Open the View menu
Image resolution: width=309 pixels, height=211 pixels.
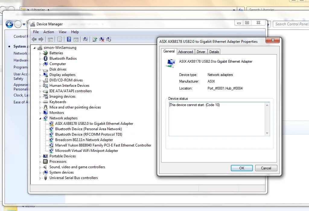[x=62, y=32]
